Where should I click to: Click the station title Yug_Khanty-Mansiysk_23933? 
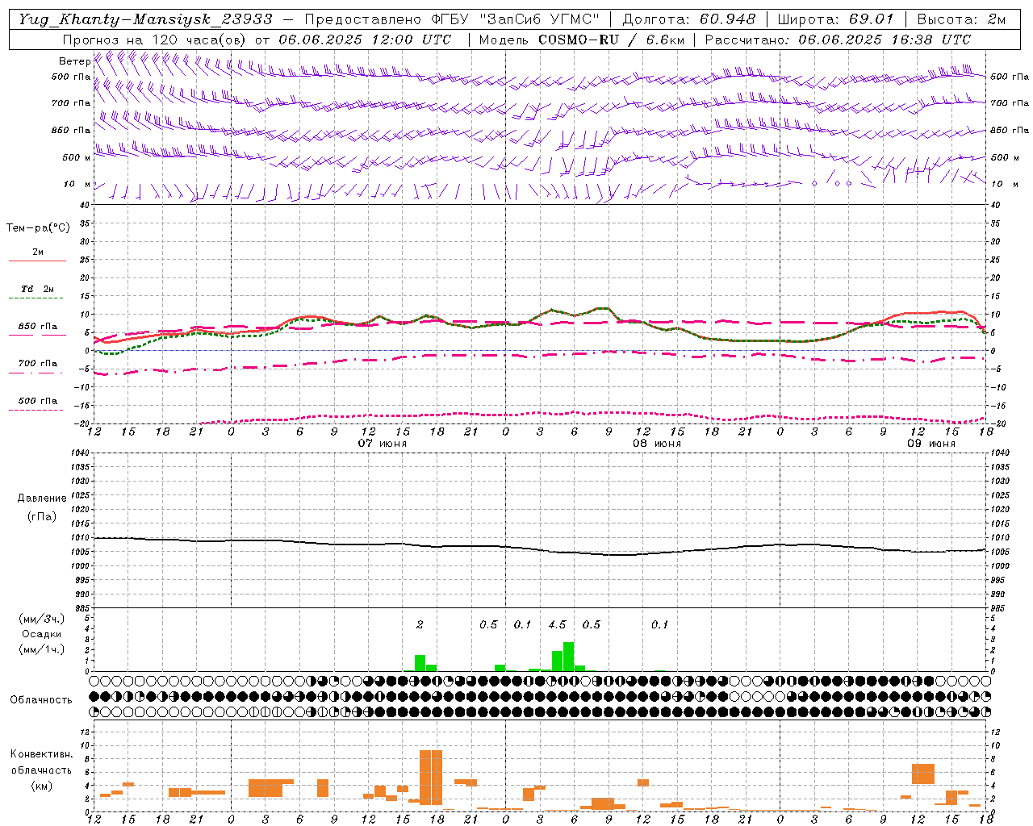[x=145, y=19]
